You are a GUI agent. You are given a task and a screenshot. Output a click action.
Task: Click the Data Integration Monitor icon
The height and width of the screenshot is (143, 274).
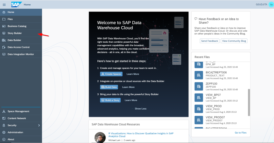[4, 54]
